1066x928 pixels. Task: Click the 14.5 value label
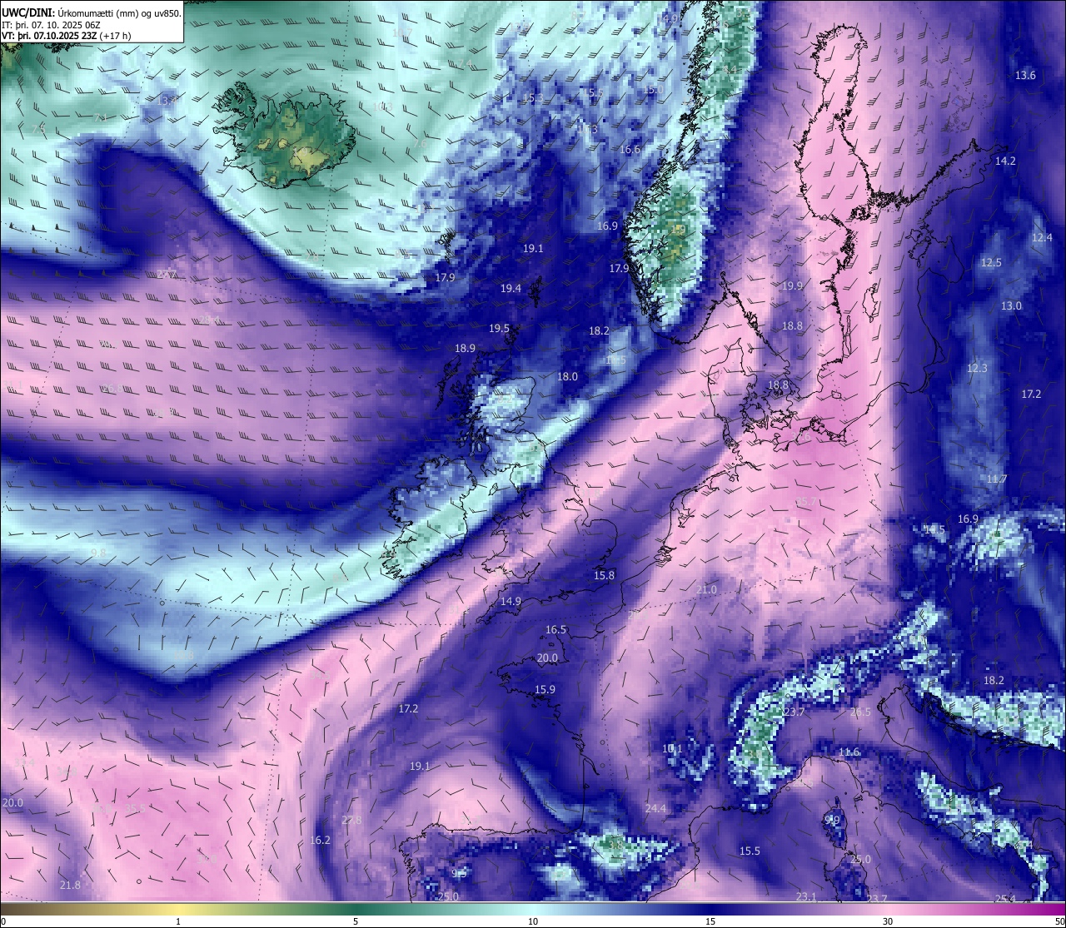934,530
